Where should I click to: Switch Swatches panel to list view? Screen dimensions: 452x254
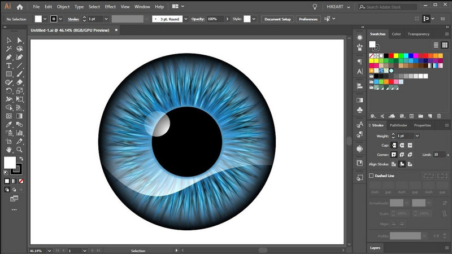[x=436, y=45]
